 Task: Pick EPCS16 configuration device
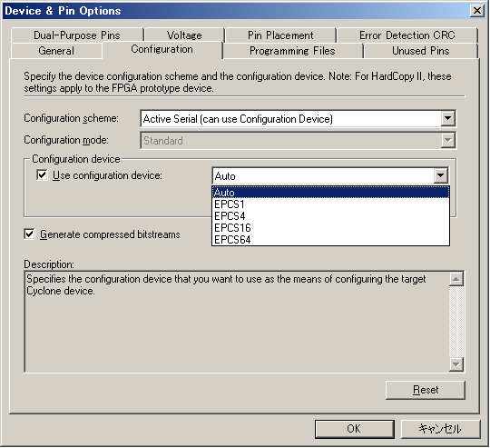pos(330,228)
